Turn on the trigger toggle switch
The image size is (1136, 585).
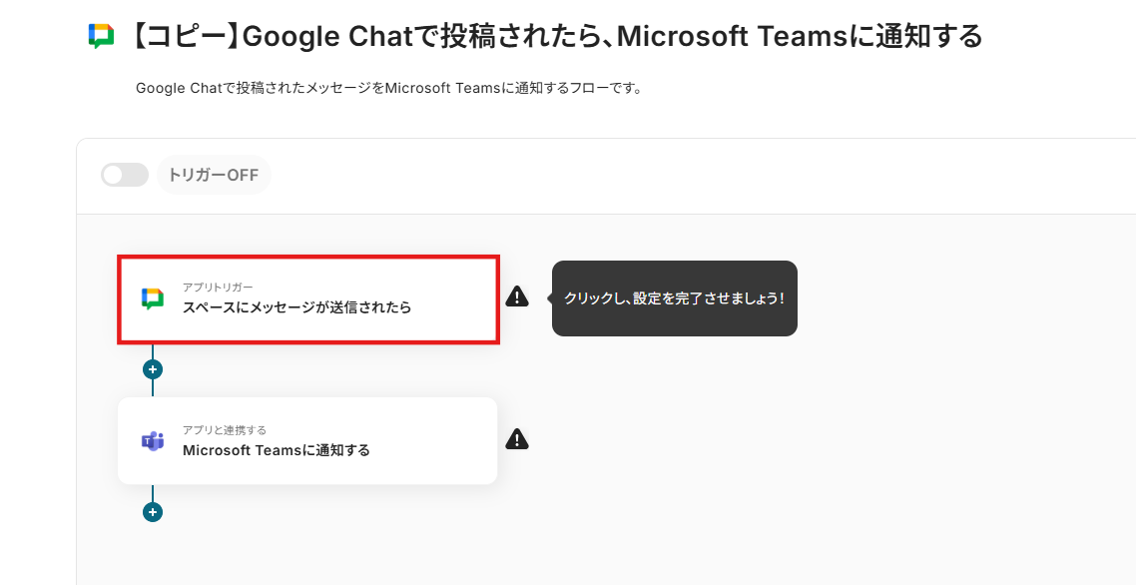125,176
